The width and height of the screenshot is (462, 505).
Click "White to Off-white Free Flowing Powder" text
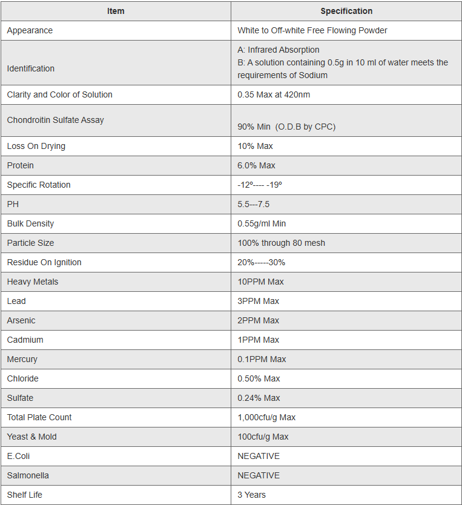[x=312, y=30]
